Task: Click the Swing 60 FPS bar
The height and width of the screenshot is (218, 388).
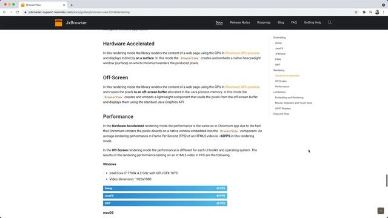Action: (165, 188)
